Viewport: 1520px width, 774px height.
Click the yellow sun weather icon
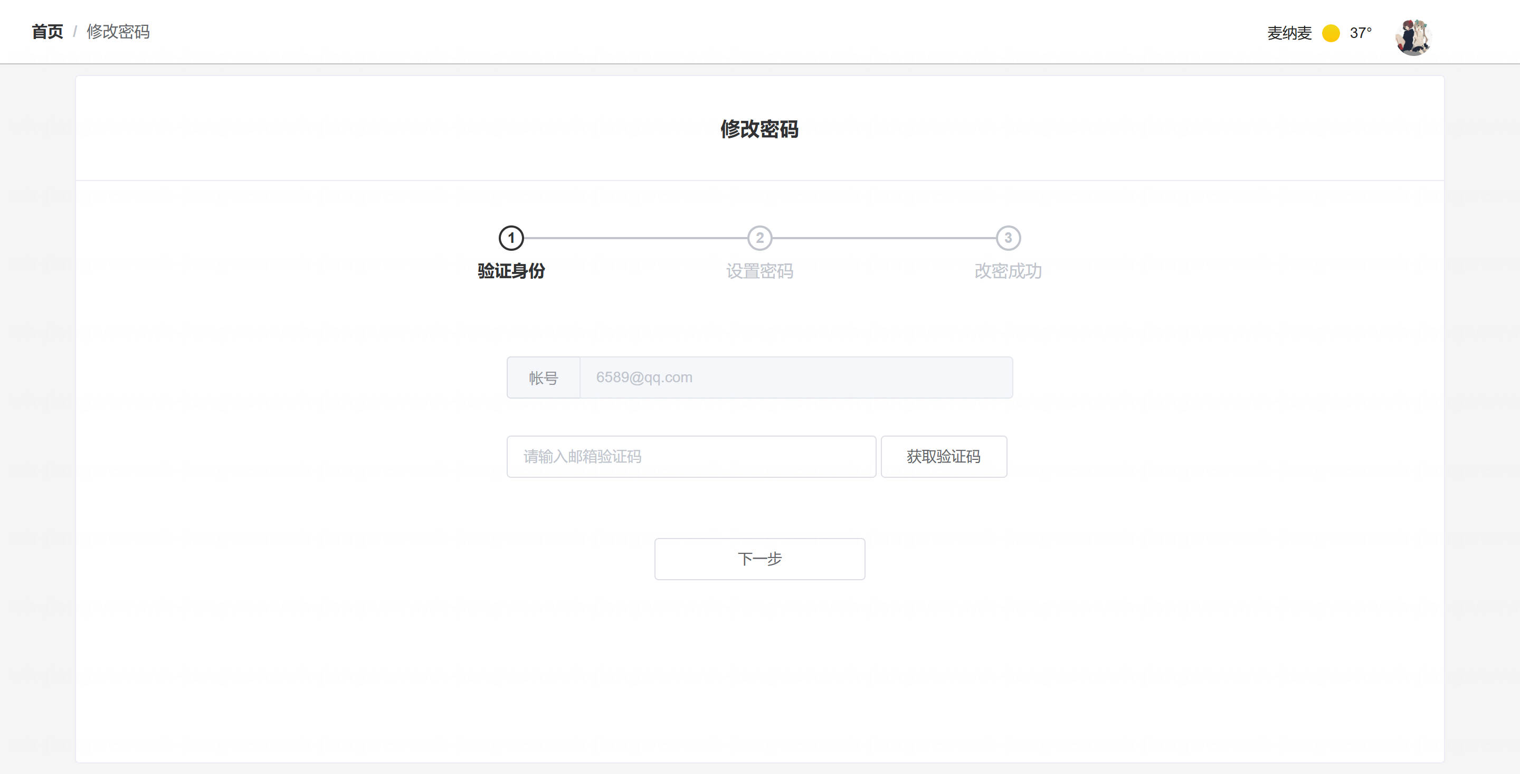[1331, 33]
